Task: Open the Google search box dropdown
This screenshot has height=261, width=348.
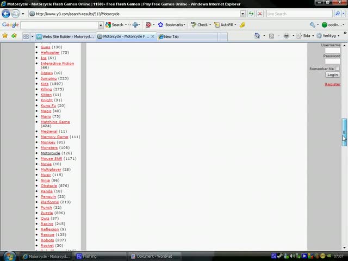Action: click(101, 25)
